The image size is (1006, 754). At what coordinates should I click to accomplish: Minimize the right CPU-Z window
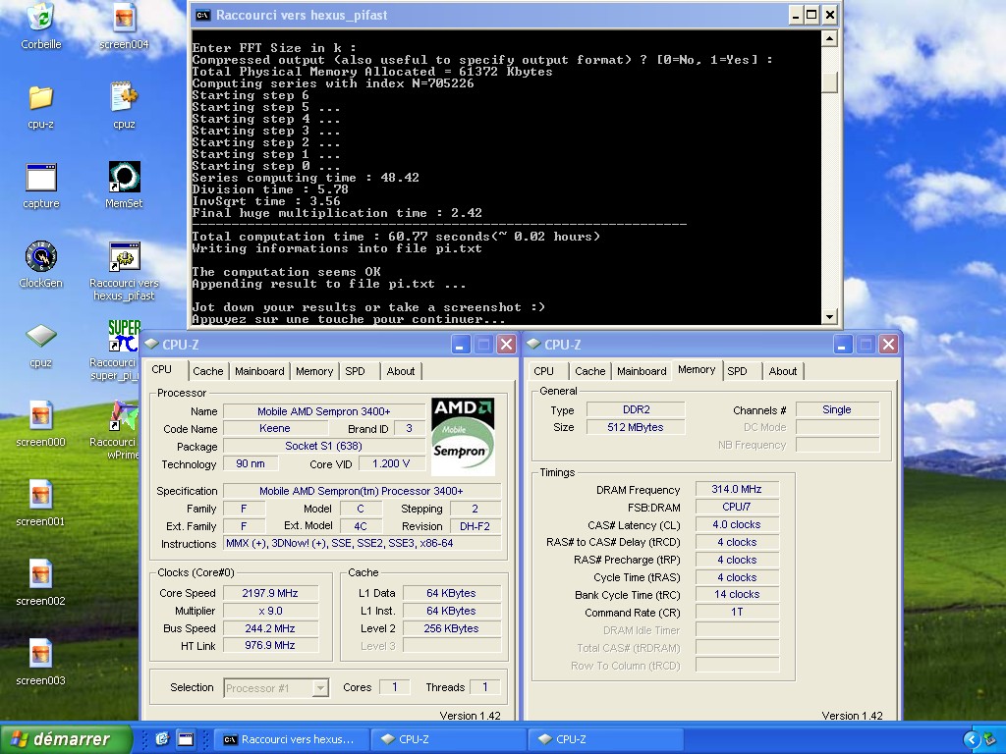[842, 345]
